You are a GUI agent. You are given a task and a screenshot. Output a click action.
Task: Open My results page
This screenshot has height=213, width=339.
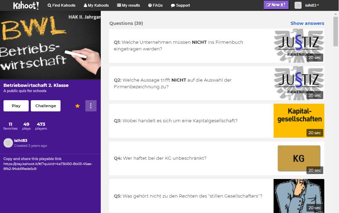click(x=128, y=5)
